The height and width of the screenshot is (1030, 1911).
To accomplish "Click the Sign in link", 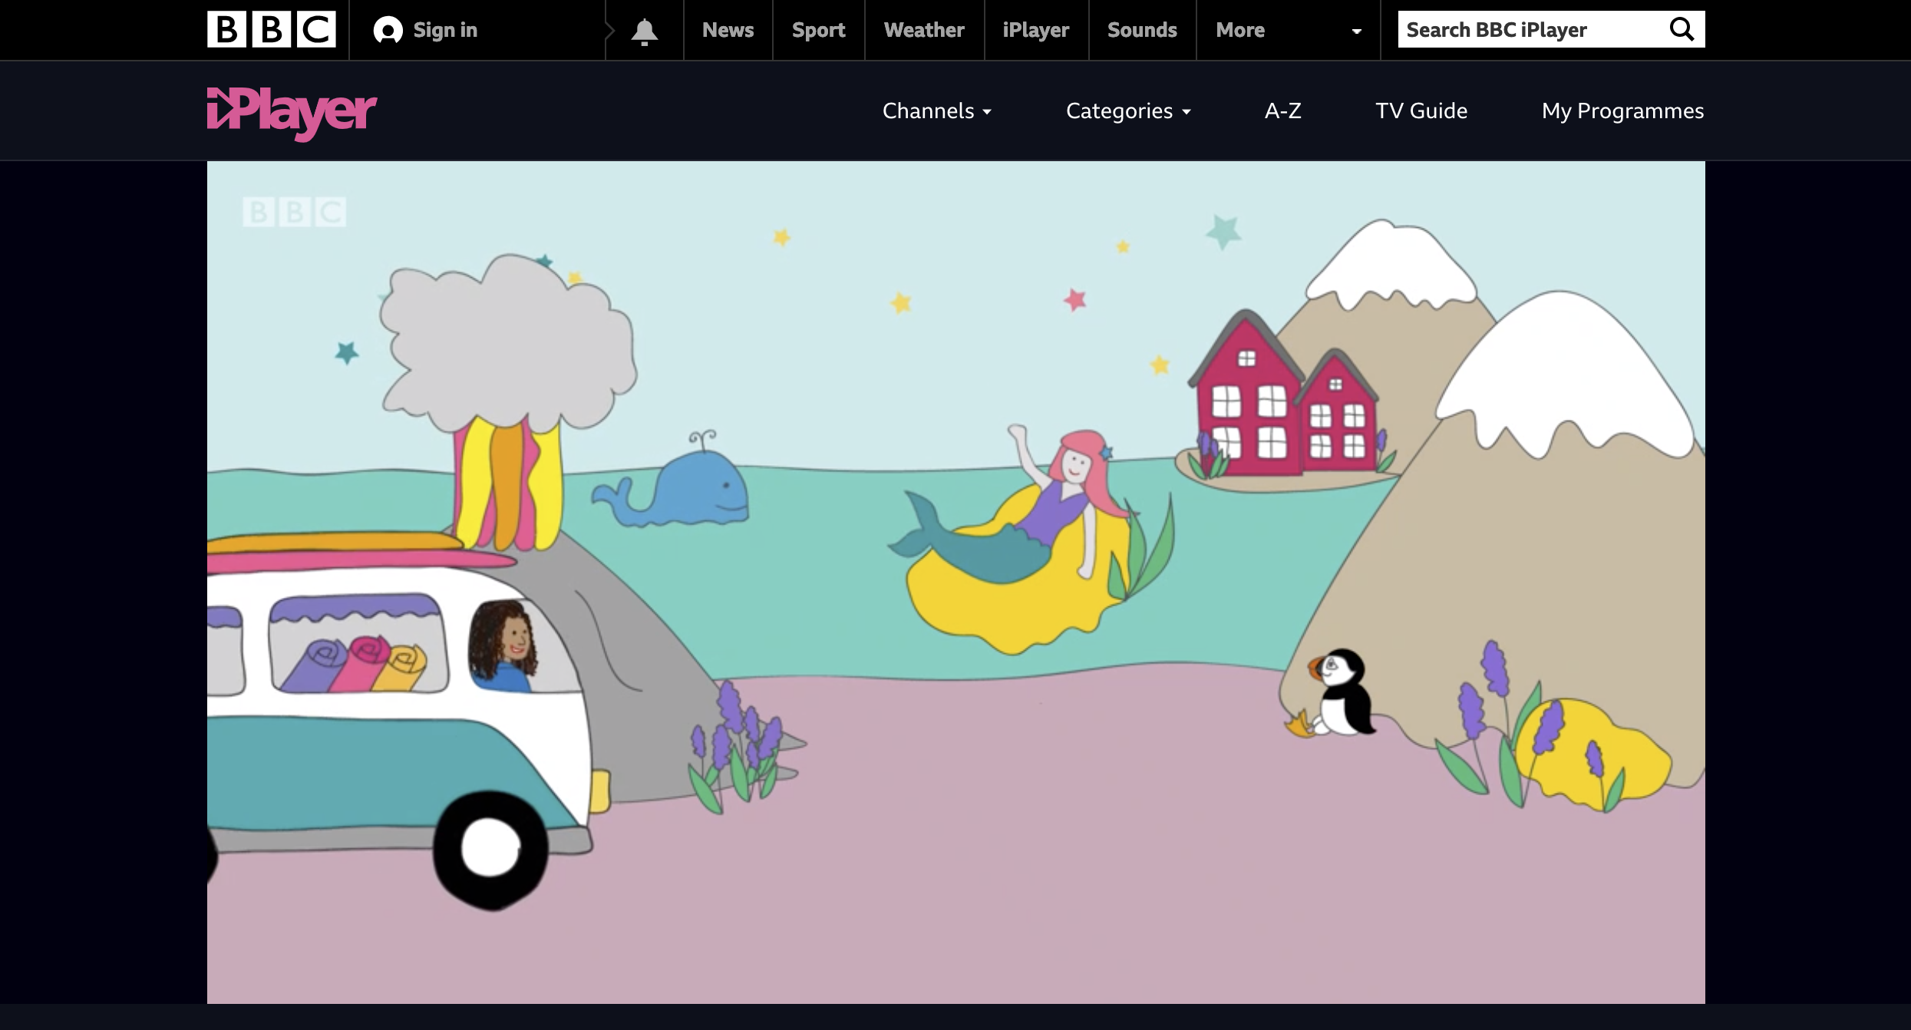I will [x=445, y=31].
